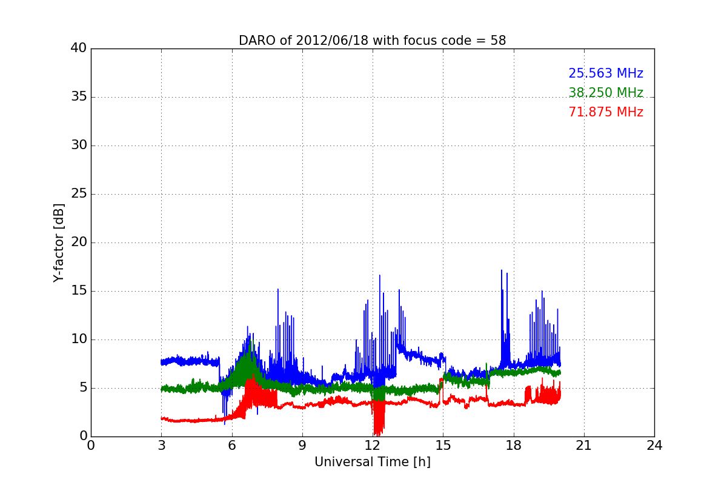
Task: Click y-axis tick label '25'
Action: pyautogui.click(x=79, y=194)
